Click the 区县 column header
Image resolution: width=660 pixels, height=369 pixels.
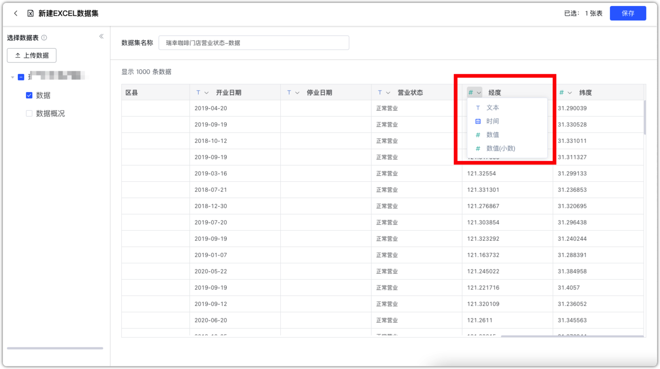pyautogui.click(x=155, y=92)
